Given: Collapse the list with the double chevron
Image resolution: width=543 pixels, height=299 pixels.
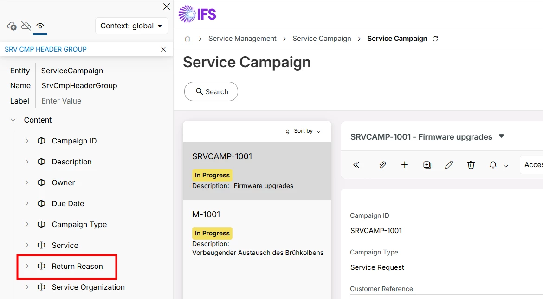Looking at the screenshot, I should click(x=356, y=165).
